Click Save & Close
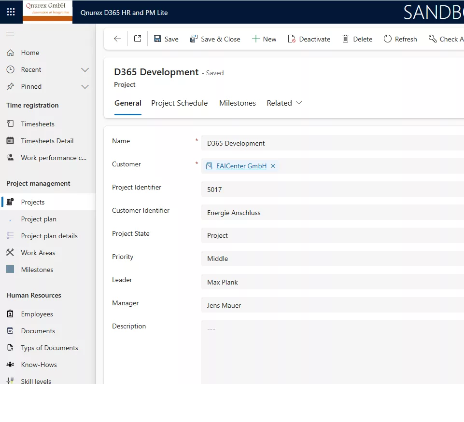This screenshot has height=422, width=464. (x=215, y=39)
